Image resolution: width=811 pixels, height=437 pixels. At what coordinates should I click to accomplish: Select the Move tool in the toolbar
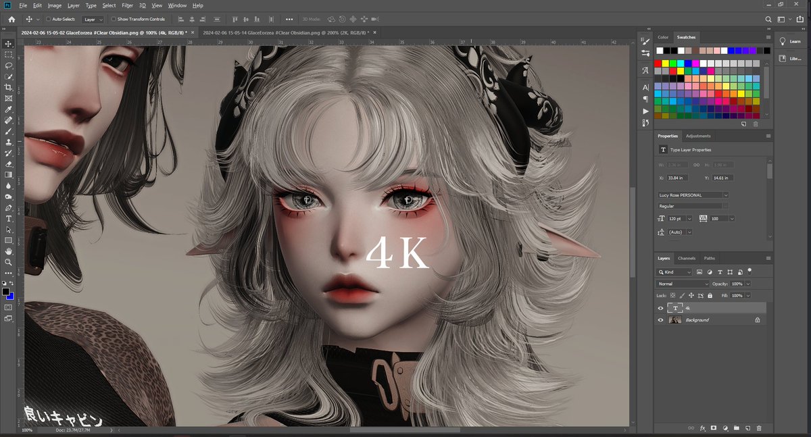pyautogui.click(x=8, y=43)
